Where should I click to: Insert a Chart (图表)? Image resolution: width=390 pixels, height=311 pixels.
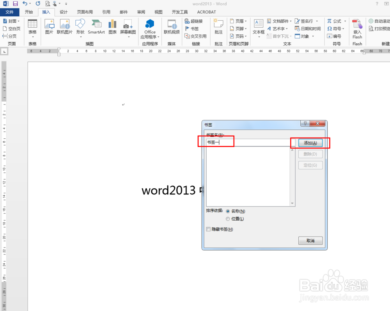tap(112, 27)
